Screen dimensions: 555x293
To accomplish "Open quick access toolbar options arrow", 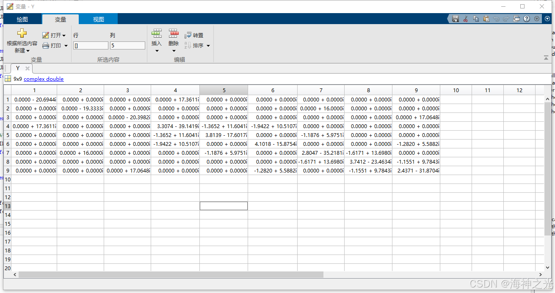I will [537, 19].
